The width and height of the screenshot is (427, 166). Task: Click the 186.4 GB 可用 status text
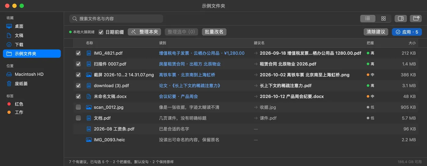pyautogui.click(x=410, y=162)
